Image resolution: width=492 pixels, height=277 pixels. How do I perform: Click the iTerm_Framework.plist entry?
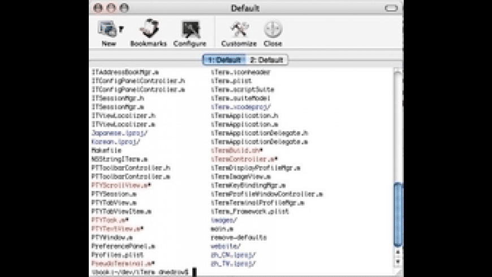[x=250, y=212]
